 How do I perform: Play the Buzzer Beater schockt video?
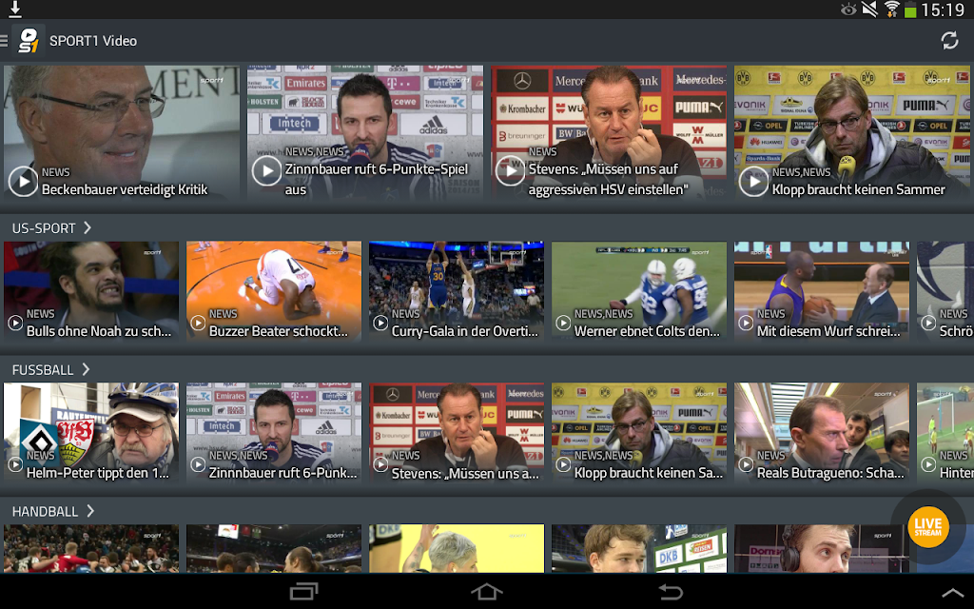tap(274, 291)
